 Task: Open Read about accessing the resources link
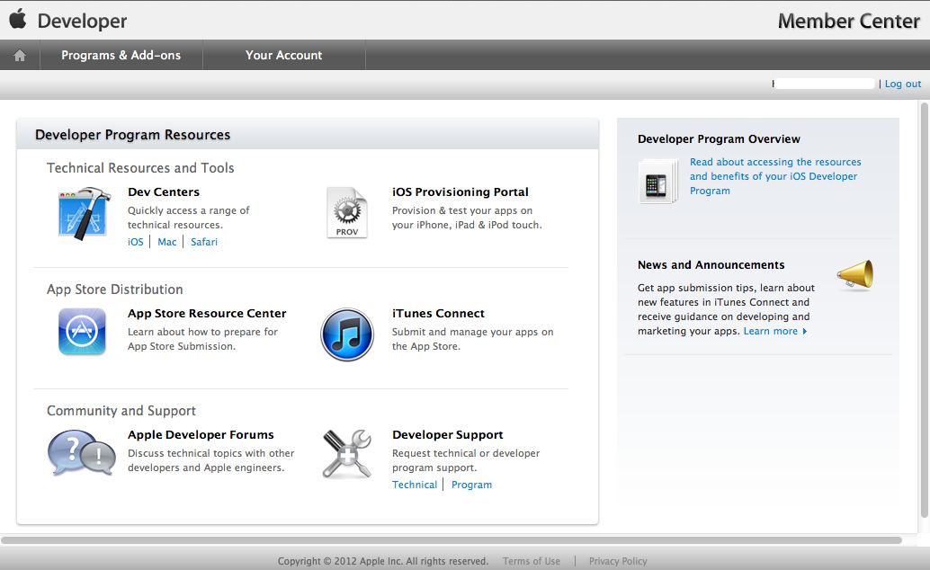(x=775, y=176)
